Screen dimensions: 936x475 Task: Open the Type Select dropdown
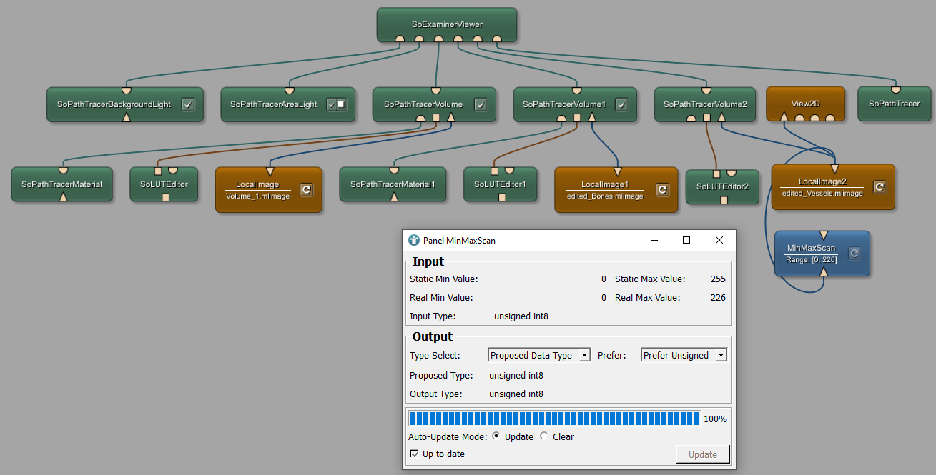(x=539, y=355)
